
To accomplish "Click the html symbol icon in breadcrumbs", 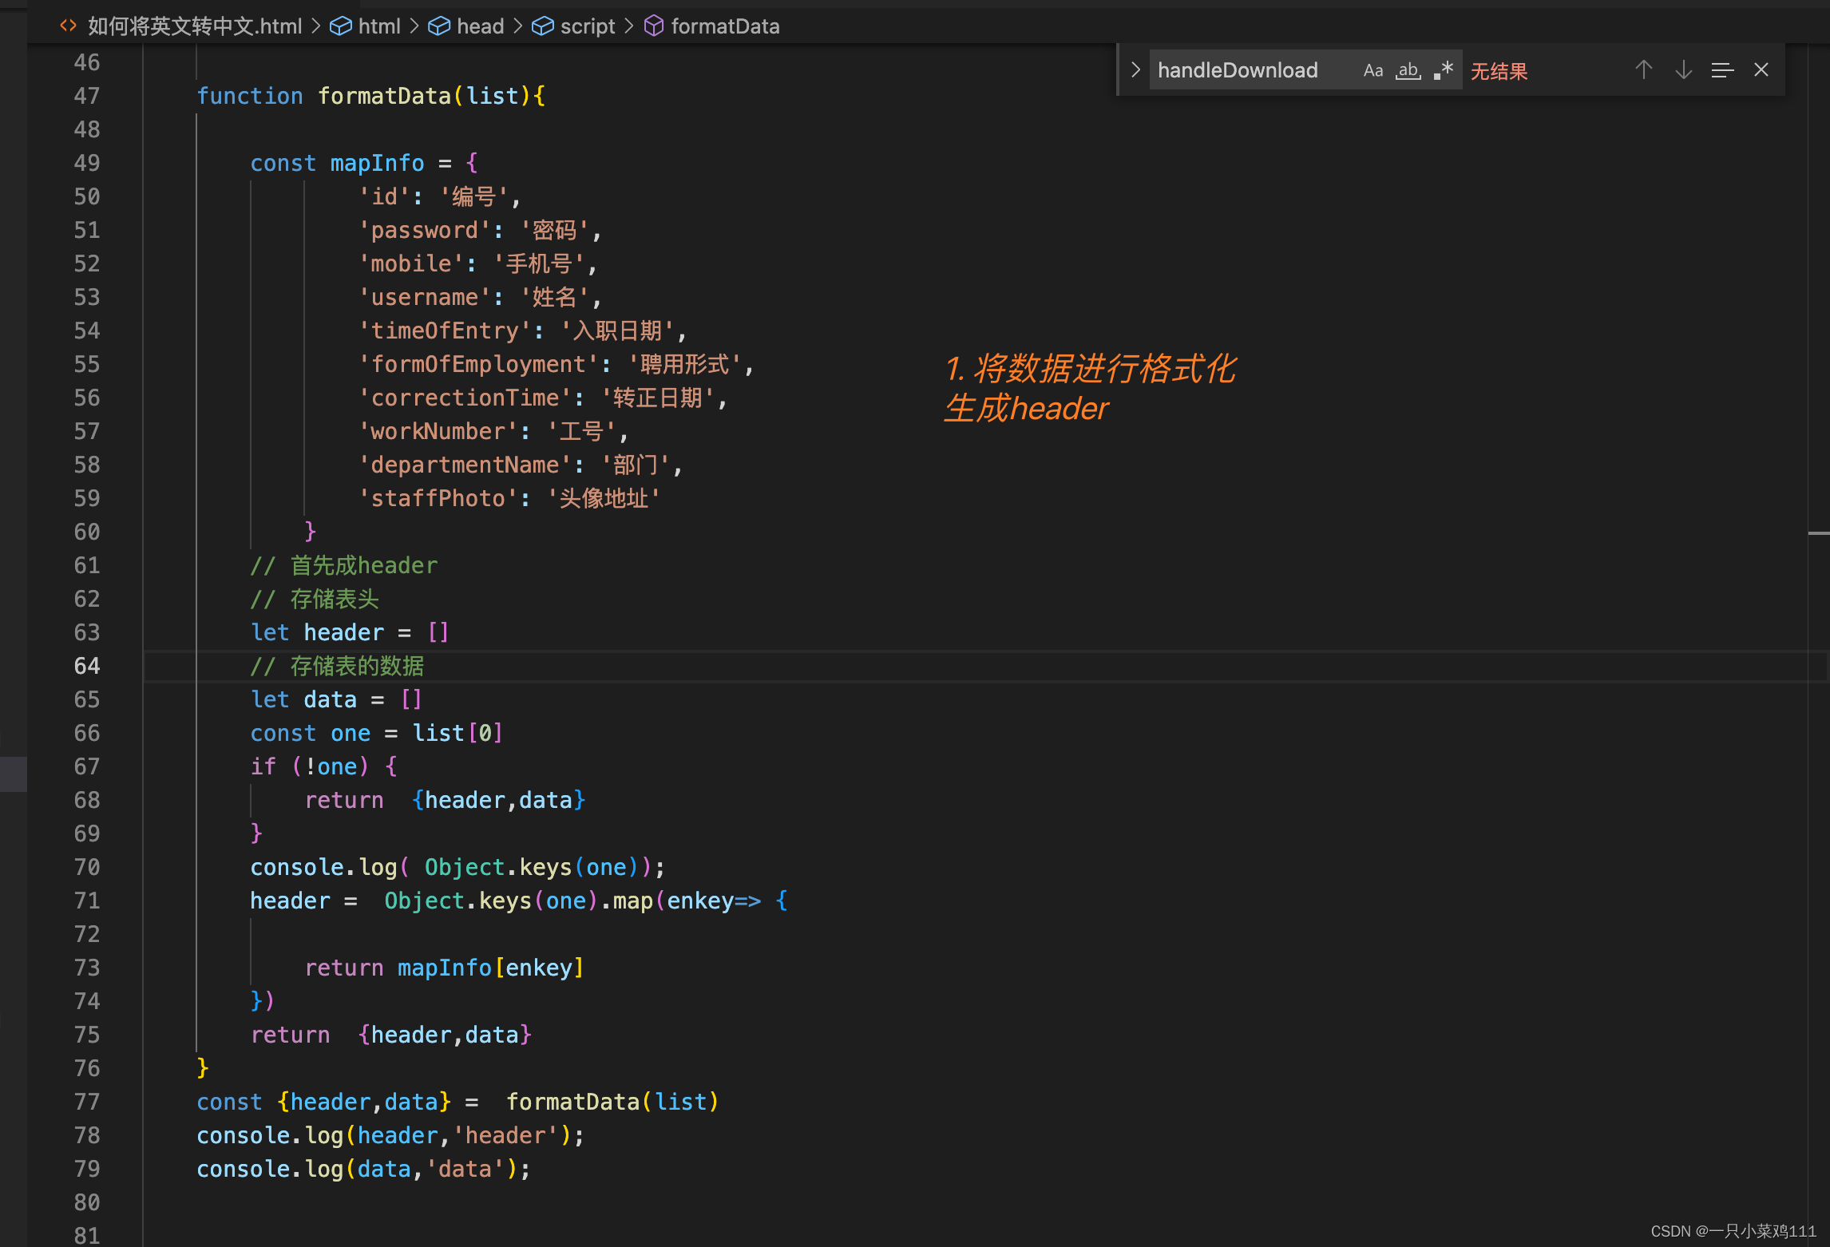I will (342, 26).
